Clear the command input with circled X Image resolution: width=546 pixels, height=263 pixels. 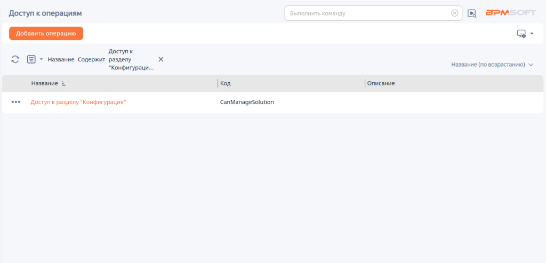pos(454,13)
